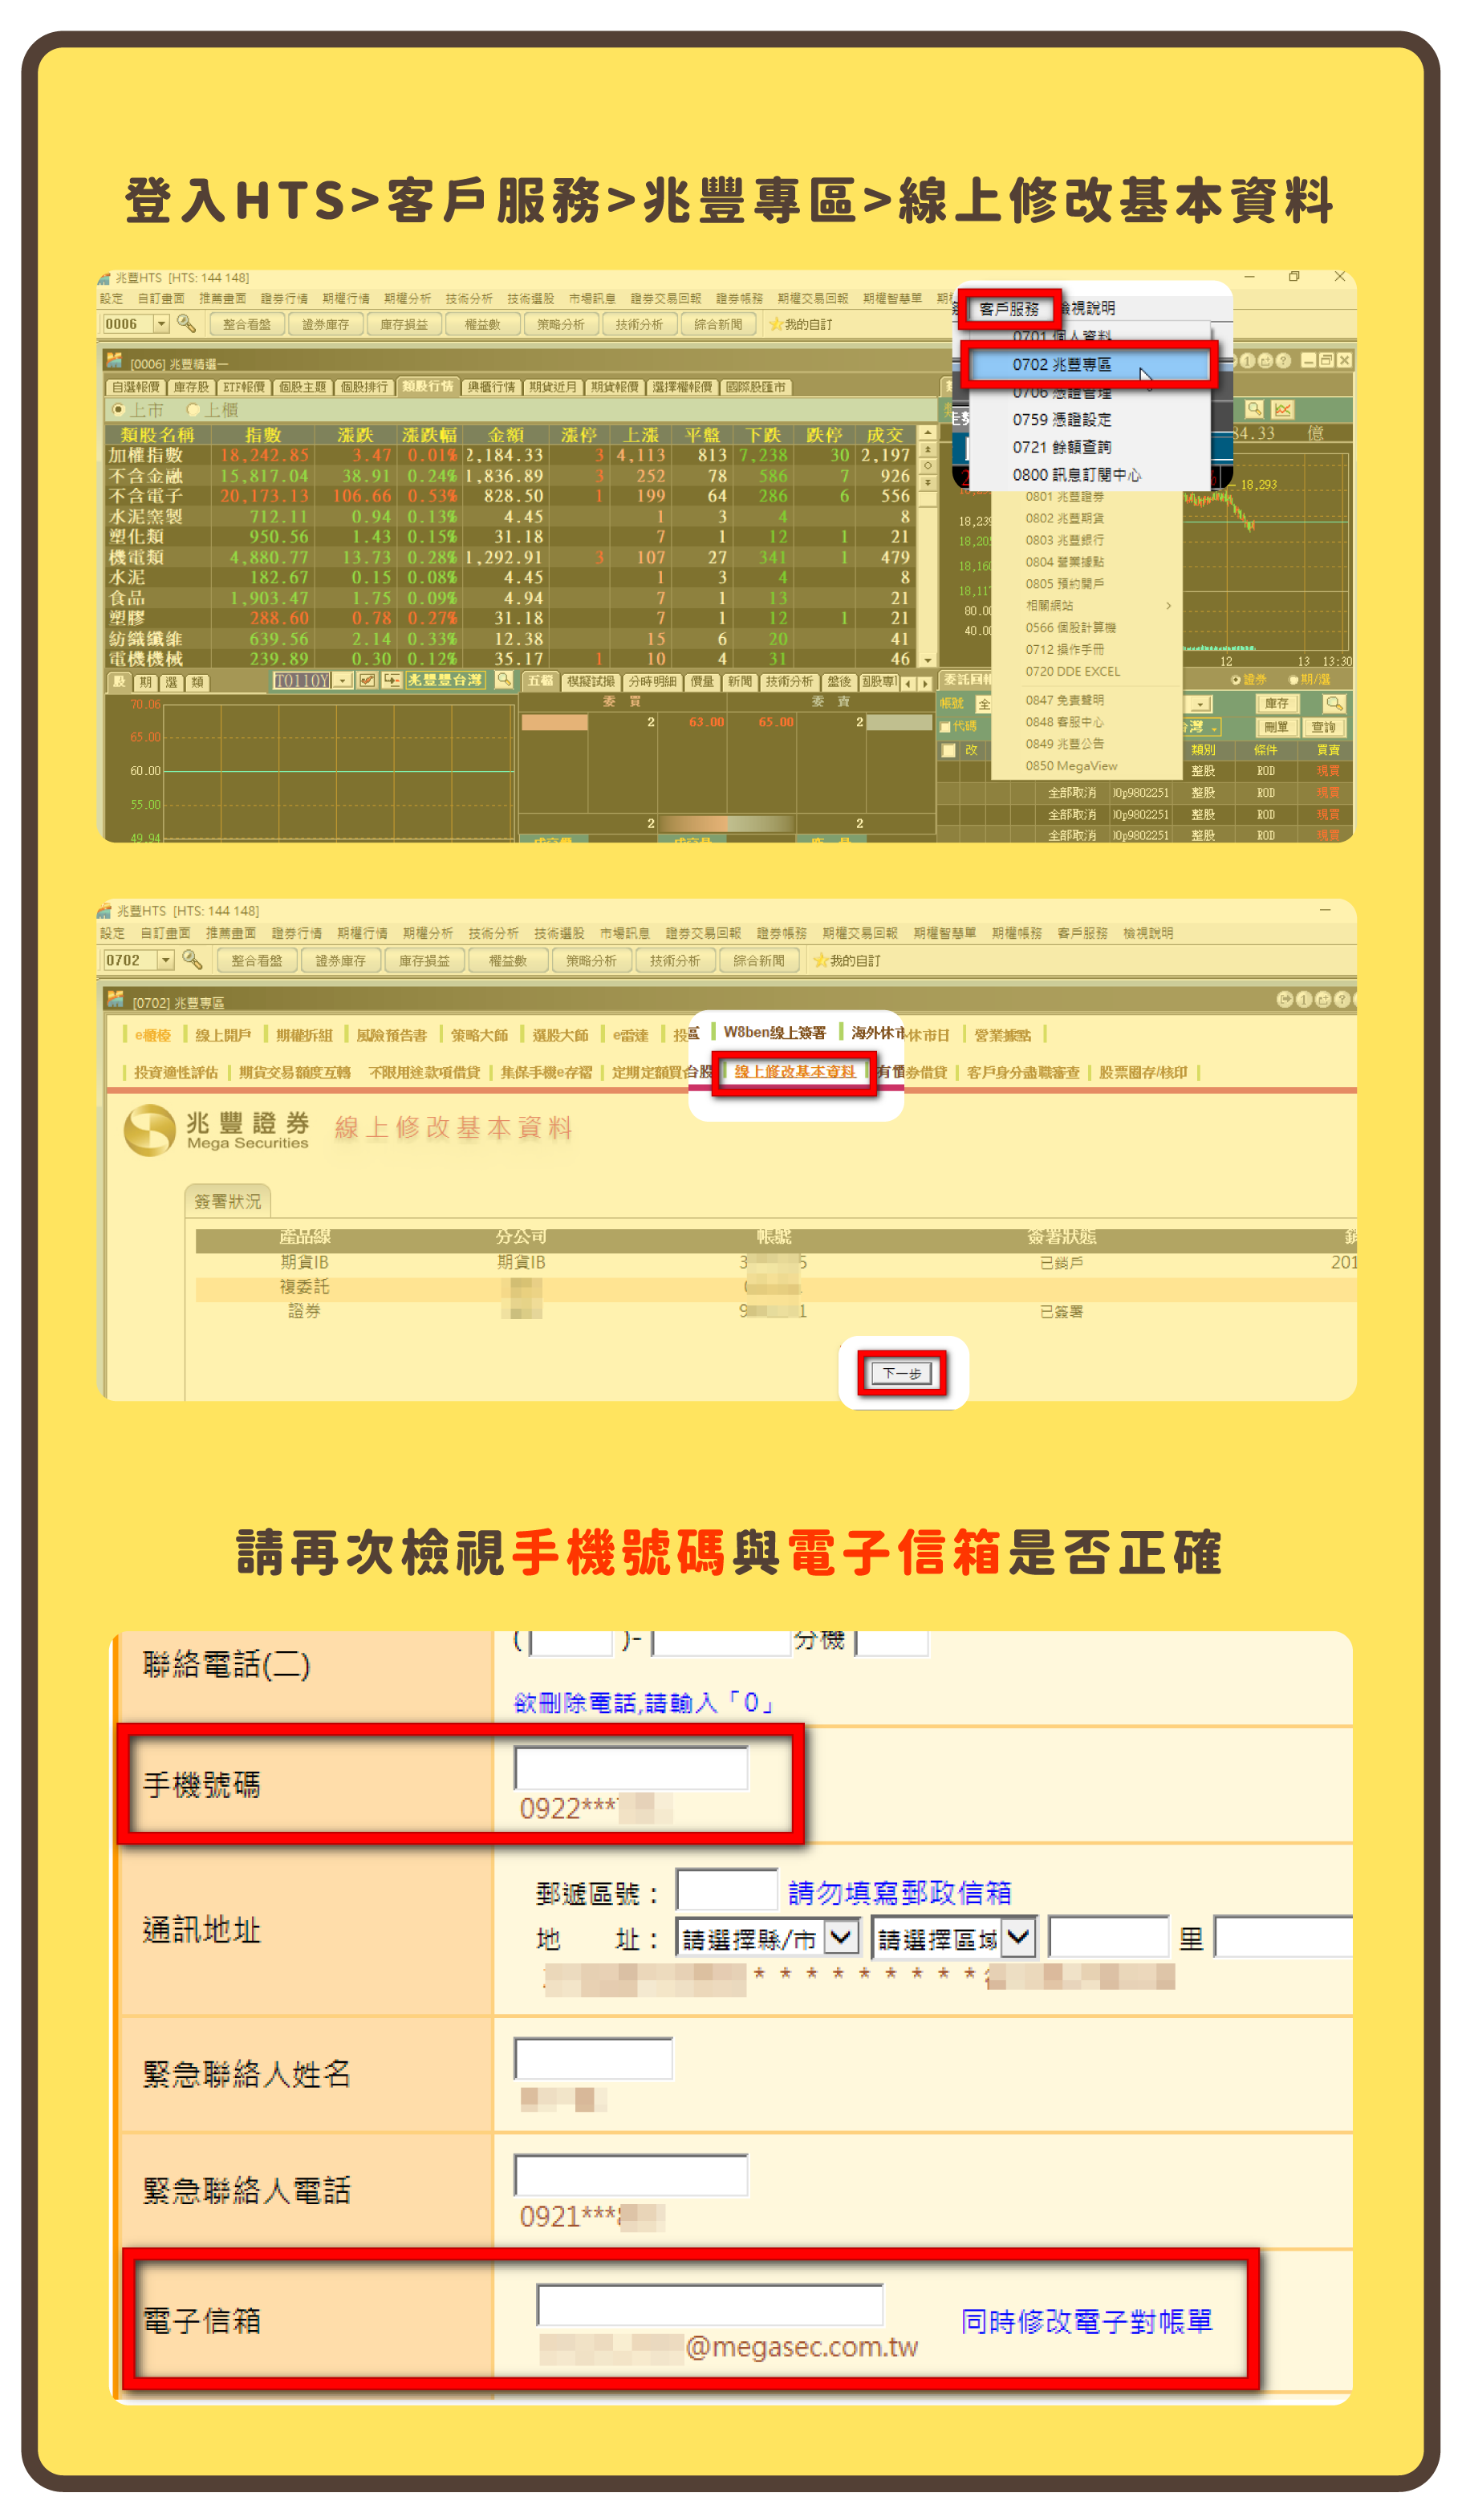Click the star icon for 我的自訂

[x=776, y=325]
